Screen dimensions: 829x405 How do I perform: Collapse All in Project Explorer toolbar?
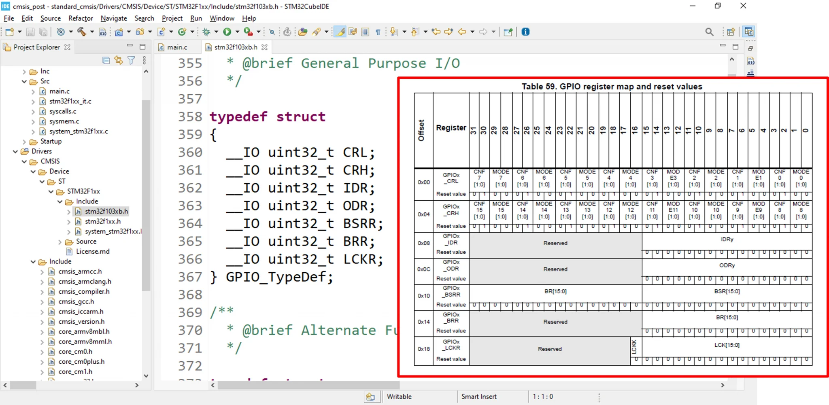coord(106,60)
